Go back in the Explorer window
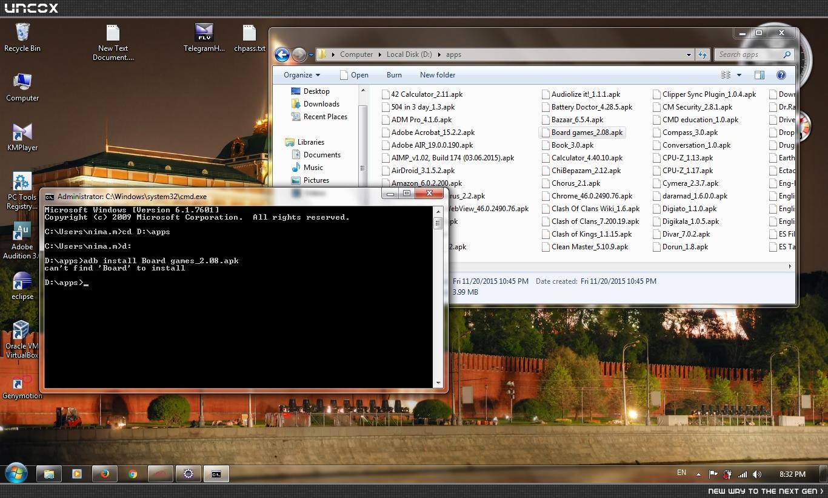 point(282,54)
